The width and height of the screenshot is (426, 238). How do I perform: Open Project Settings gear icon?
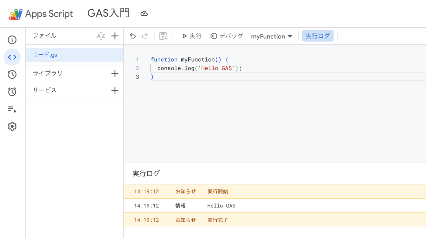pos(12,126)
